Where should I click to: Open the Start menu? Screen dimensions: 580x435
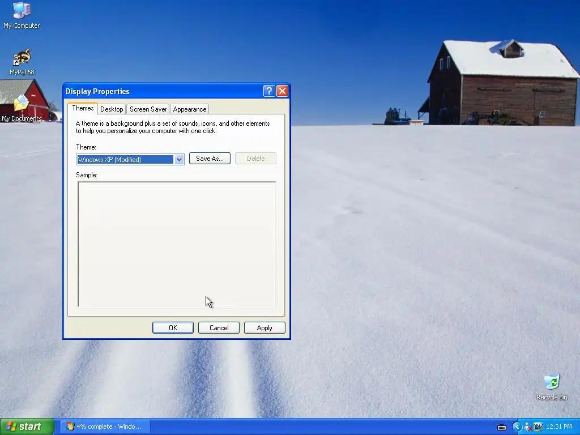click(x=27, y=427)
